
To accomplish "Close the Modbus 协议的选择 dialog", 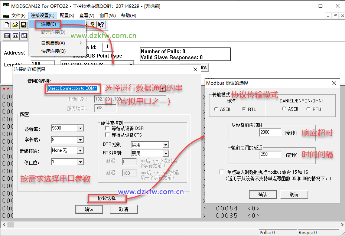I will click(334, 83).
